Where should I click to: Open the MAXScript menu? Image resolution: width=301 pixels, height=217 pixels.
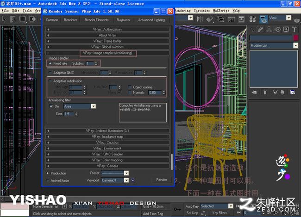pos(221,11)
